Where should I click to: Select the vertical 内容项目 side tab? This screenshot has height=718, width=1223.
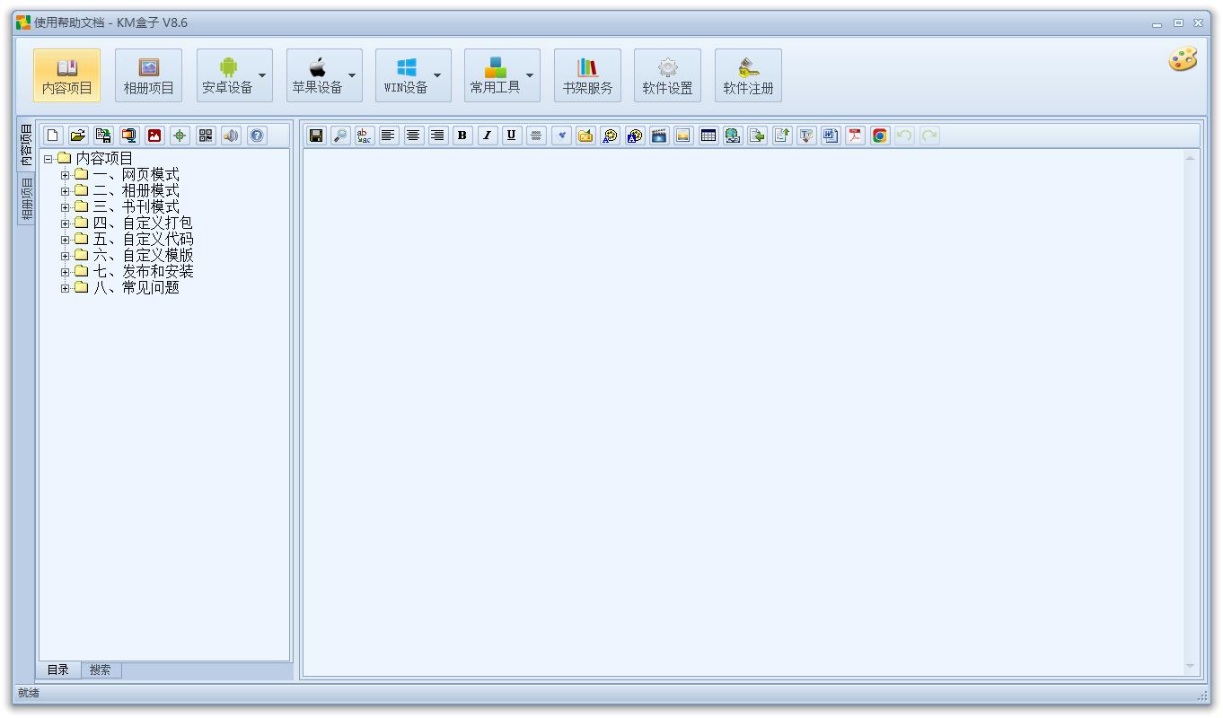pos(26,144)
